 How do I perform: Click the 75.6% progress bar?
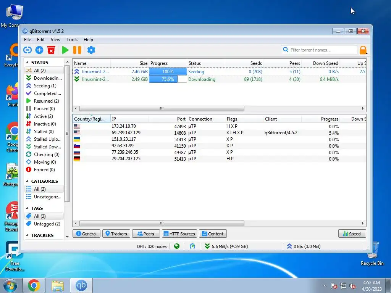coord(168,79)
